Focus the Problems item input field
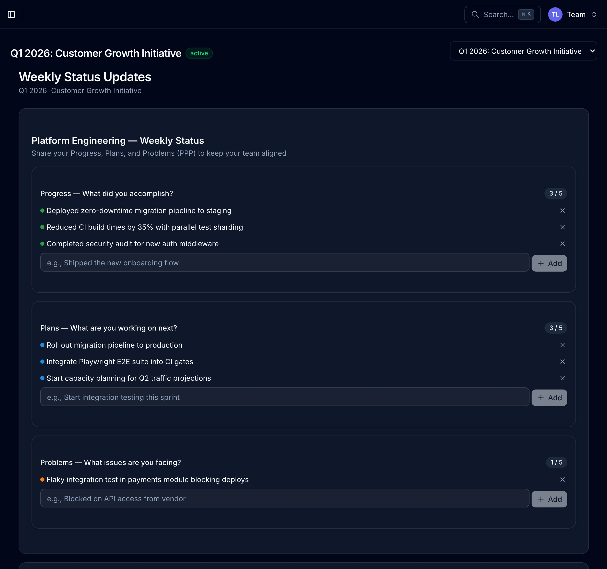The image size is (607, 569). 285,498
